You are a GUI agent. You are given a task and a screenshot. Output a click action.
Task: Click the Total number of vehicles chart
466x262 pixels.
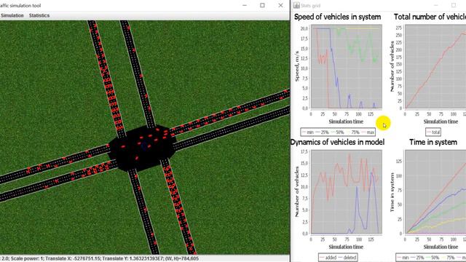click(x=435, y=66)
